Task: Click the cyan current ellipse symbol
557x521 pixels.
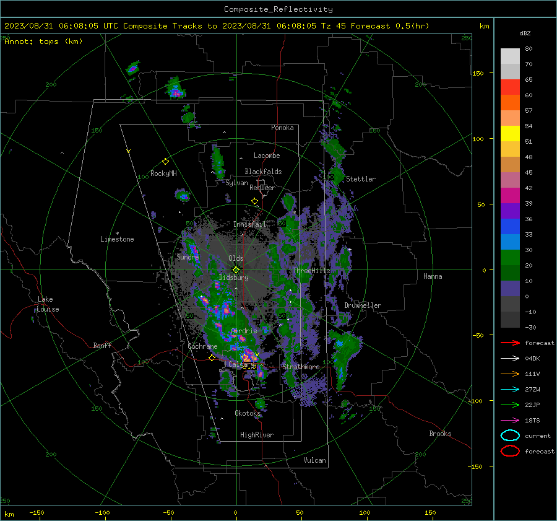Action: tap(510, 436)
